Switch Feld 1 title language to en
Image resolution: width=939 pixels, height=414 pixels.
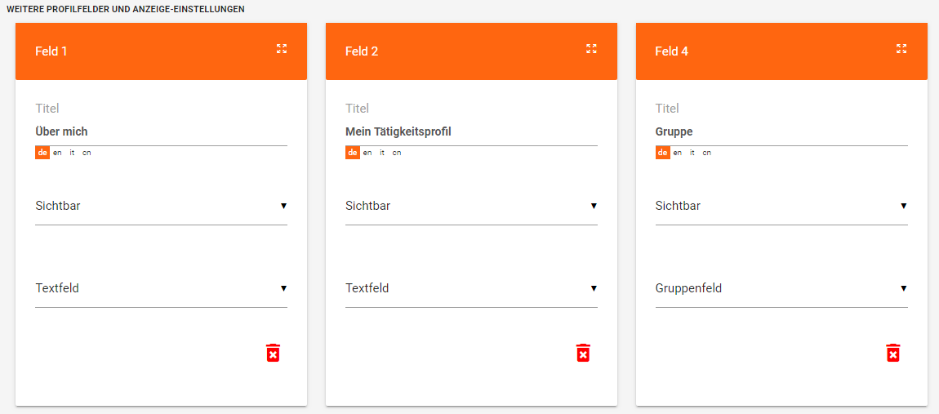pyautogui.click(x=57, y=153)
